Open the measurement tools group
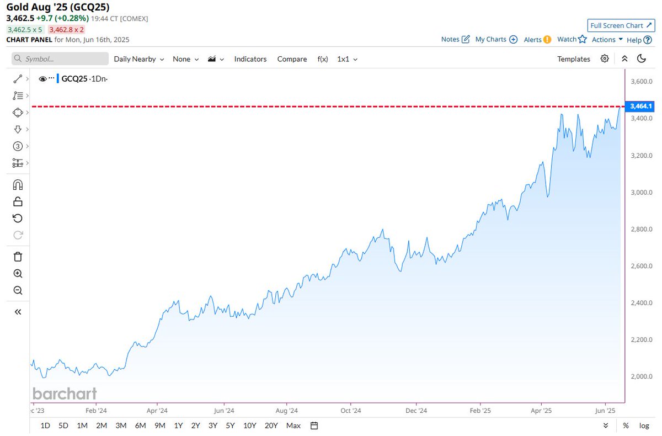 (17, 163)
